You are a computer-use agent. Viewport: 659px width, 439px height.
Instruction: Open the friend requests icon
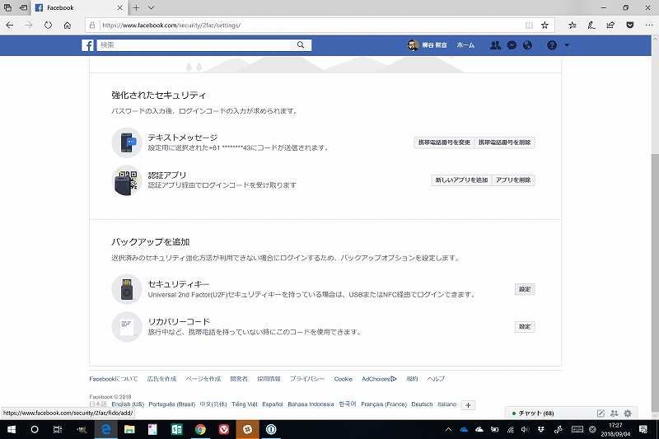click(x=496, y=45)
